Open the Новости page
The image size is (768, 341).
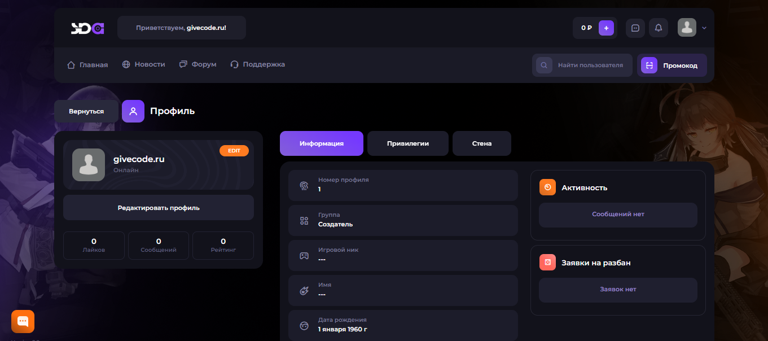pos(144,64)
